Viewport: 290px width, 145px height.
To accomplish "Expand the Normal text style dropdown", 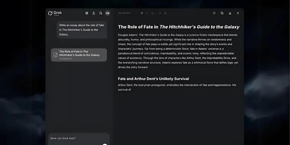I will pos(126,13).
